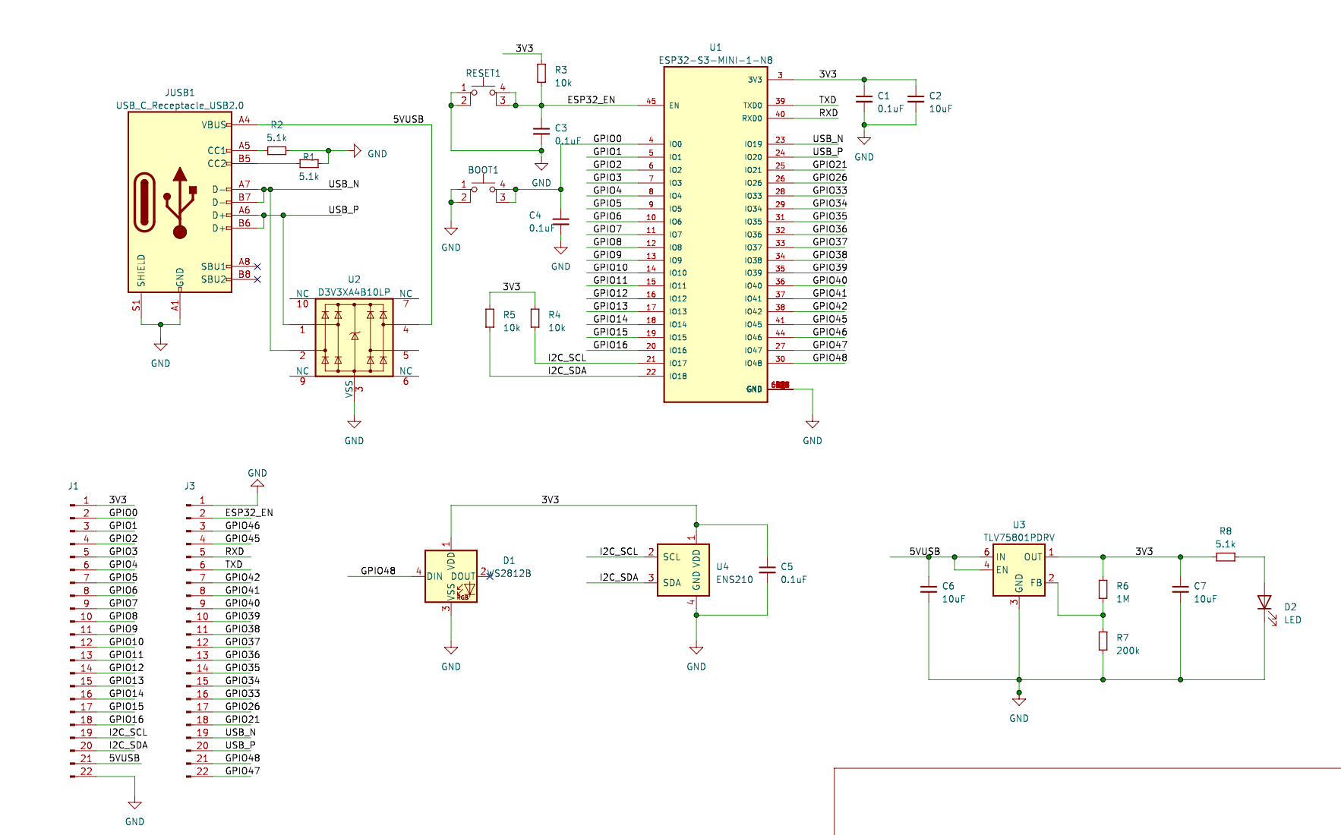Select LED resistor R8 5.1k symbol
This screenshot has width=1341, height=835.
click(1226, 557)
